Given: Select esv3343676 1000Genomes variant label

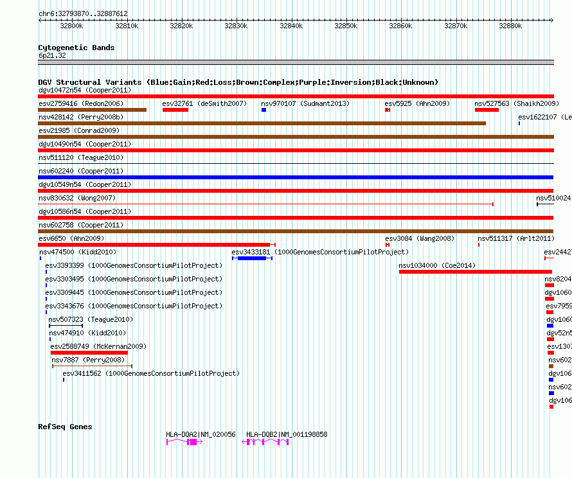Looking at the screenshot, I should pos(134,306).
